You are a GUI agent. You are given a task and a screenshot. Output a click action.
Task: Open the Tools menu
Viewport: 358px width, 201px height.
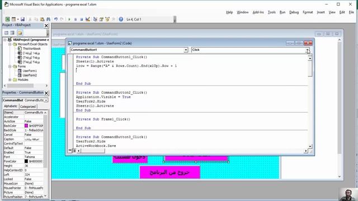point(272,12)
